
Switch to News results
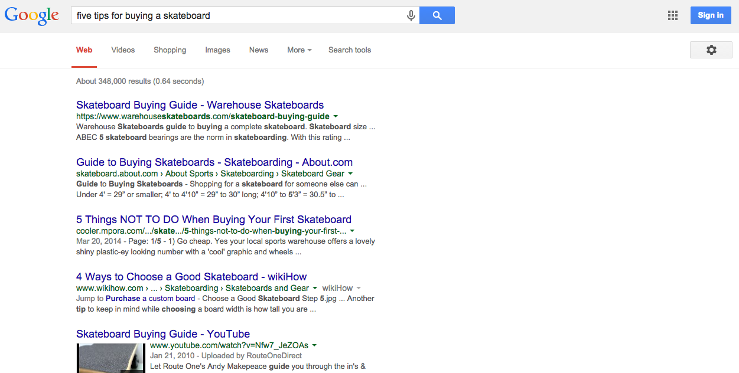(259, 50)
